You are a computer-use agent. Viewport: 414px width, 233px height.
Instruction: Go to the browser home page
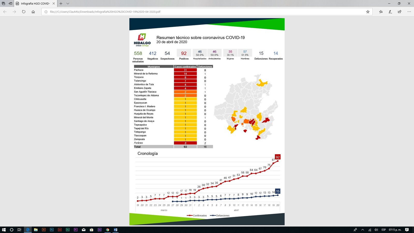(33, 12)
